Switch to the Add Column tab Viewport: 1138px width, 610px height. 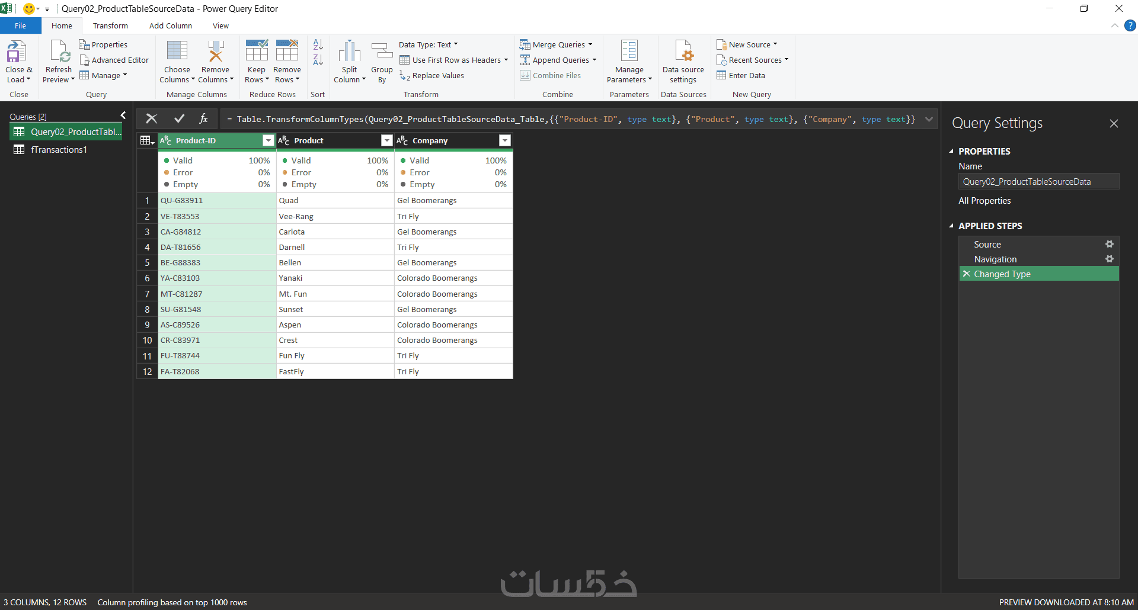(171, 25)
